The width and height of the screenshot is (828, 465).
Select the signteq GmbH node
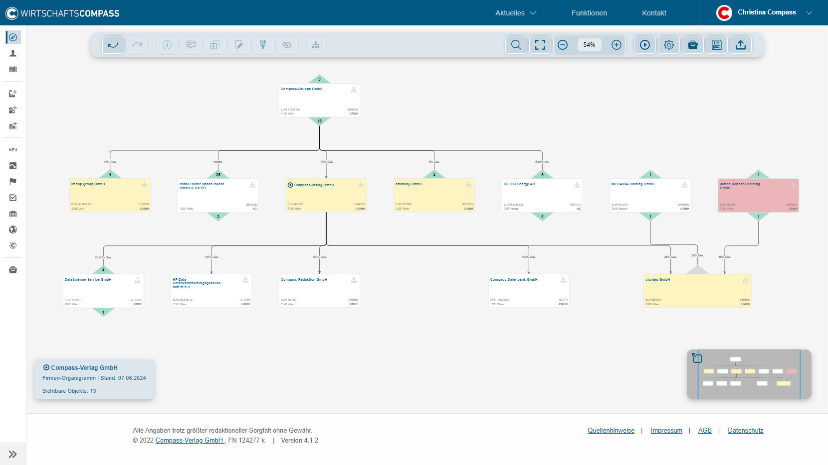coord(697,291)
